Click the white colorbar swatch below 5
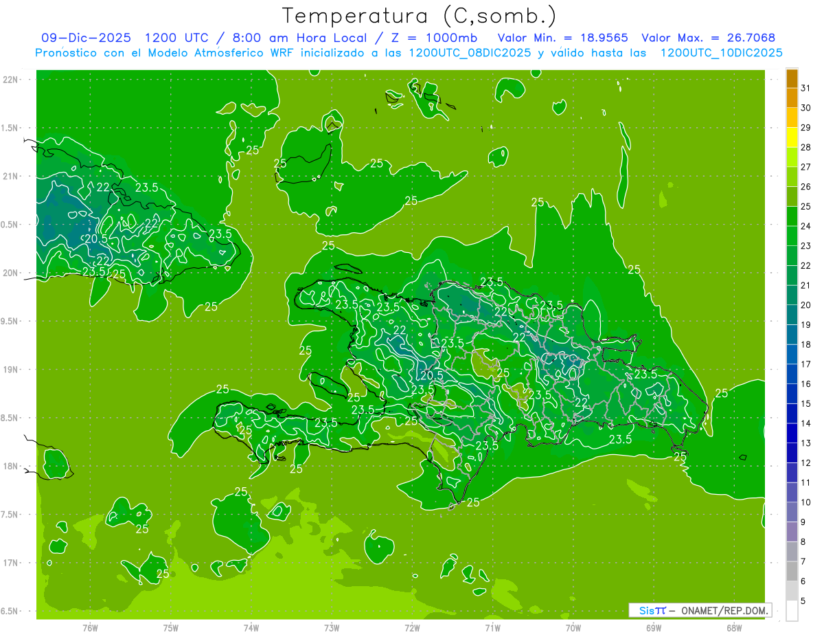 click(792, 611)
